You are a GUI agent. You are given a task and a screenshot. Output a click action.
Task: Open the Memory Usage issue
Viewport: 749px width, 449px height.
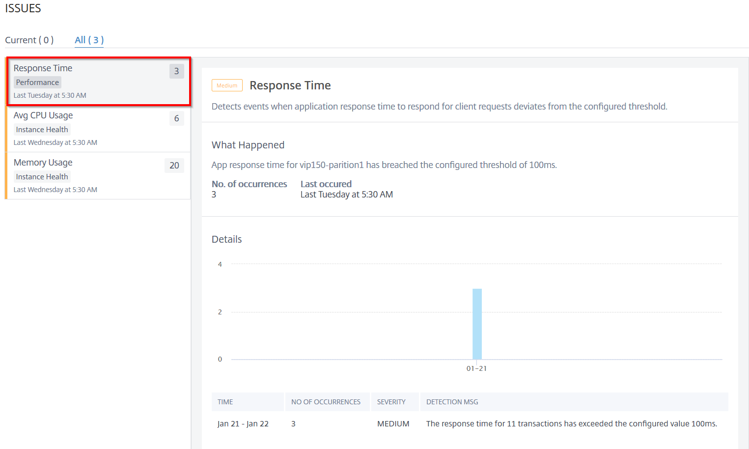98,176
